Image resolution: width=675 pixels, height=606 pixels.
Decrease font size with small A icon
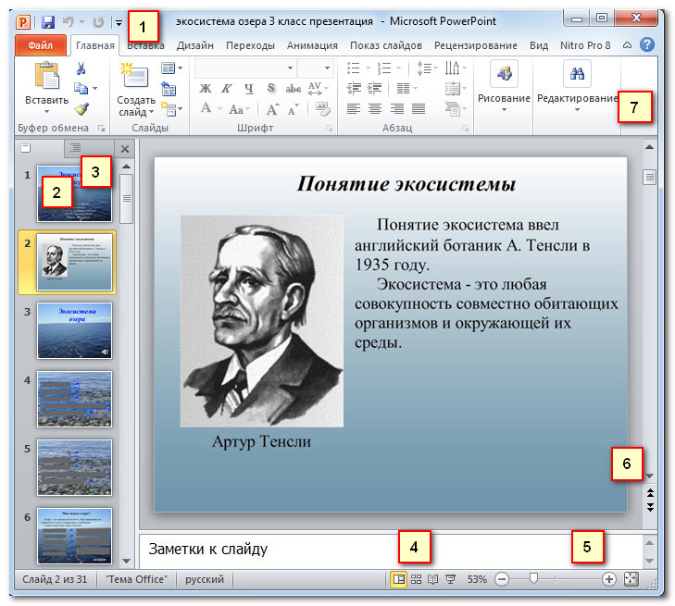click(294, 110)
